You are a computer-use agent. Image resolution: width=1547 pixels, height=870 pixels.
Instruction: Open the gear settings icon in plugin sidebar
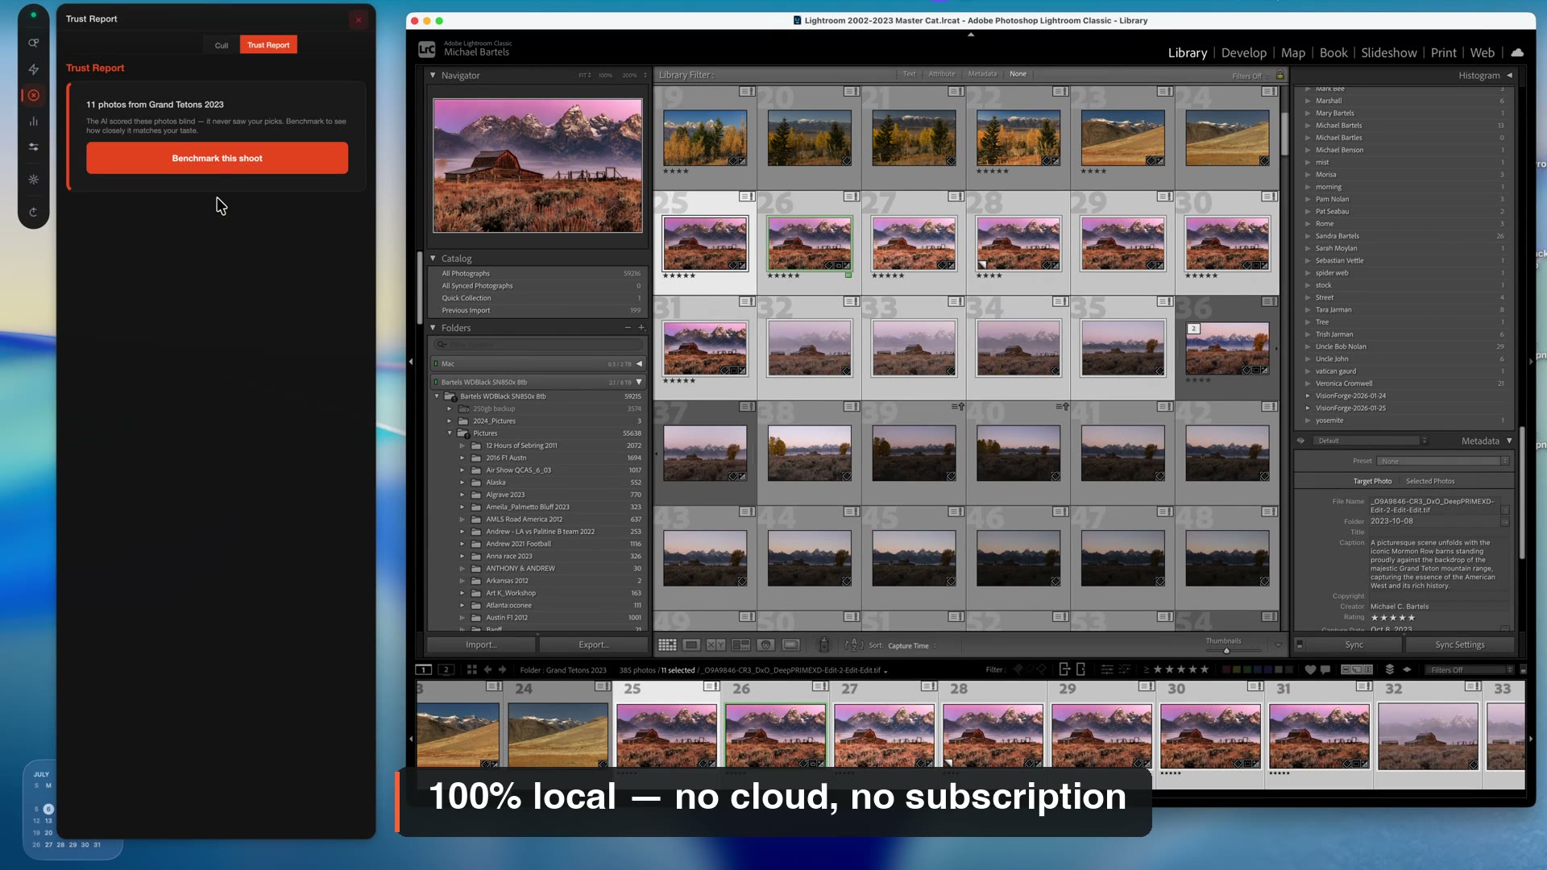33,180
